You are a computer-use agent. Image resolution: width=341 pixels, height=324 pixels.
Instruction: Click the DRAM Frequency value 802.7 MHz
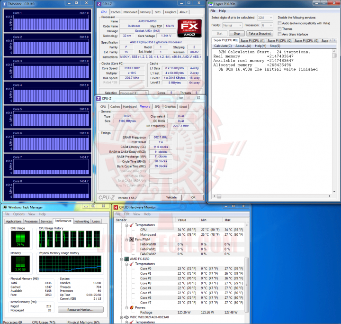pyautogui.click(x=161, y=137)
